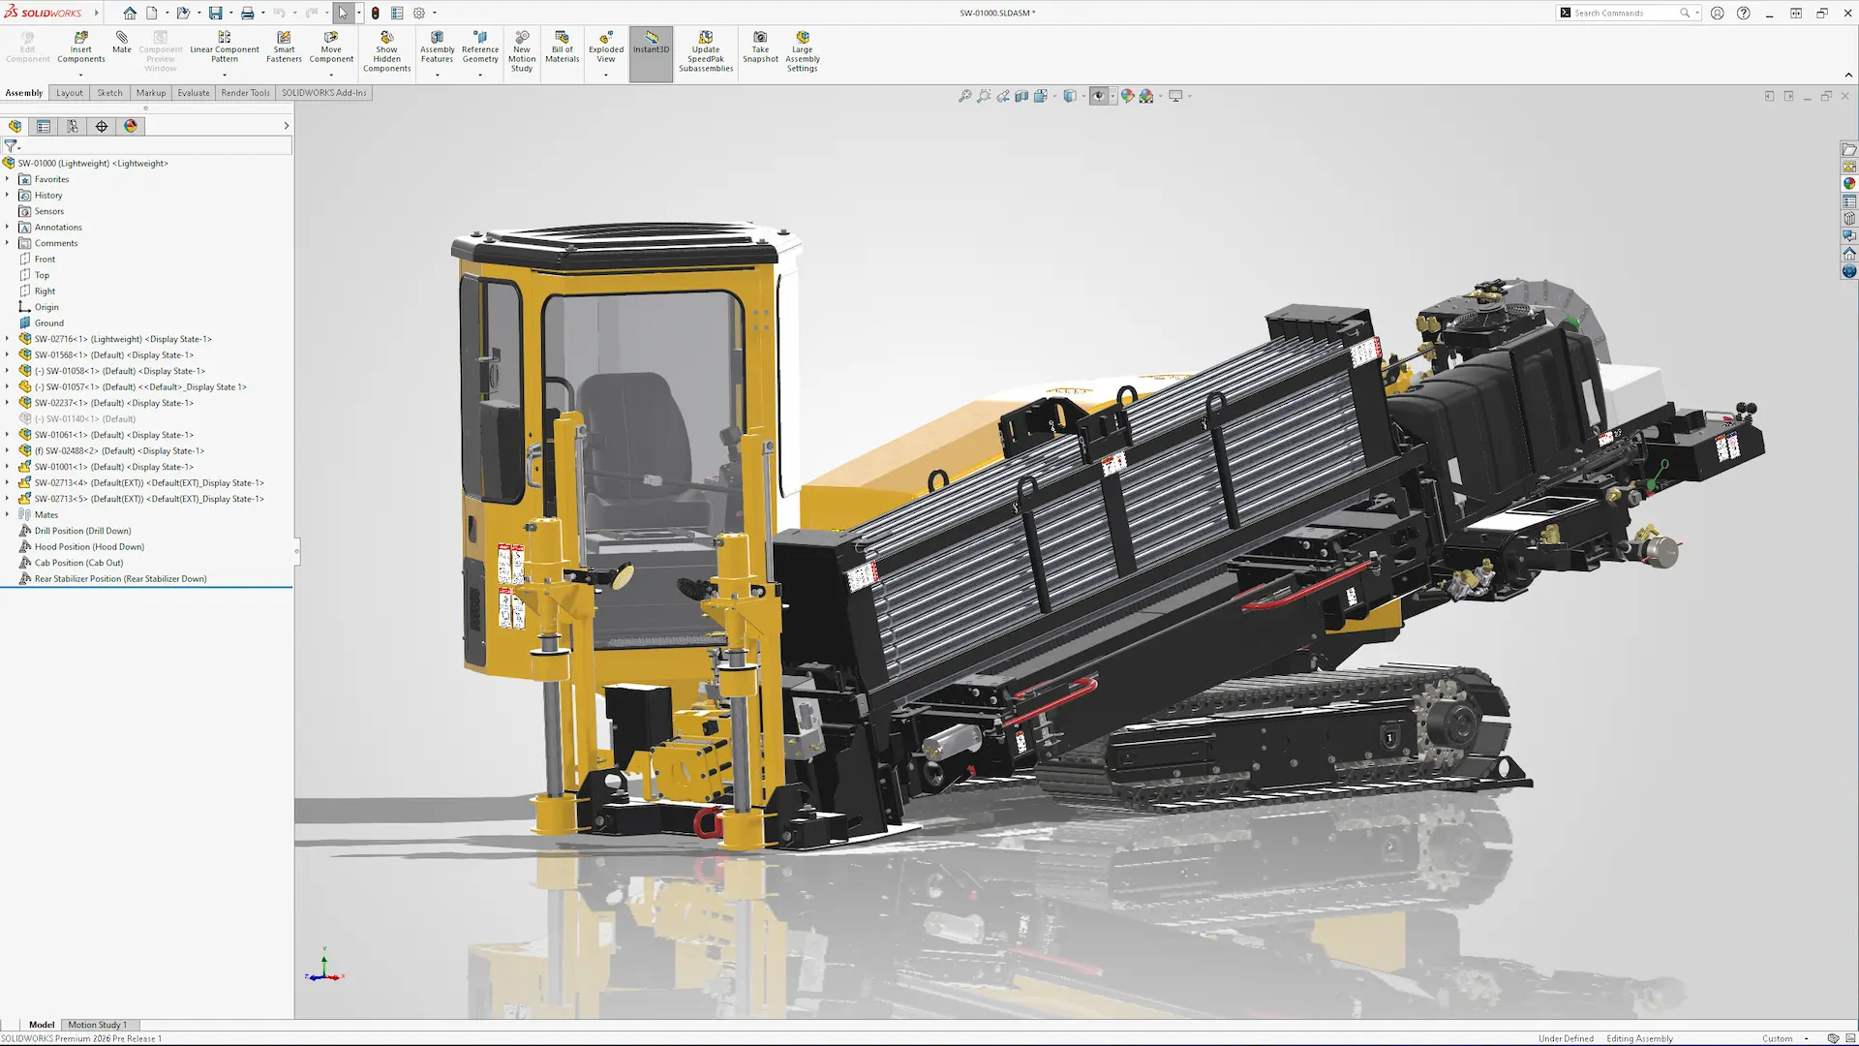Image resolution: width=1859 pixels, height=1046 pixels.
Task: Open the Section View tool
Action: point(1021,95)
